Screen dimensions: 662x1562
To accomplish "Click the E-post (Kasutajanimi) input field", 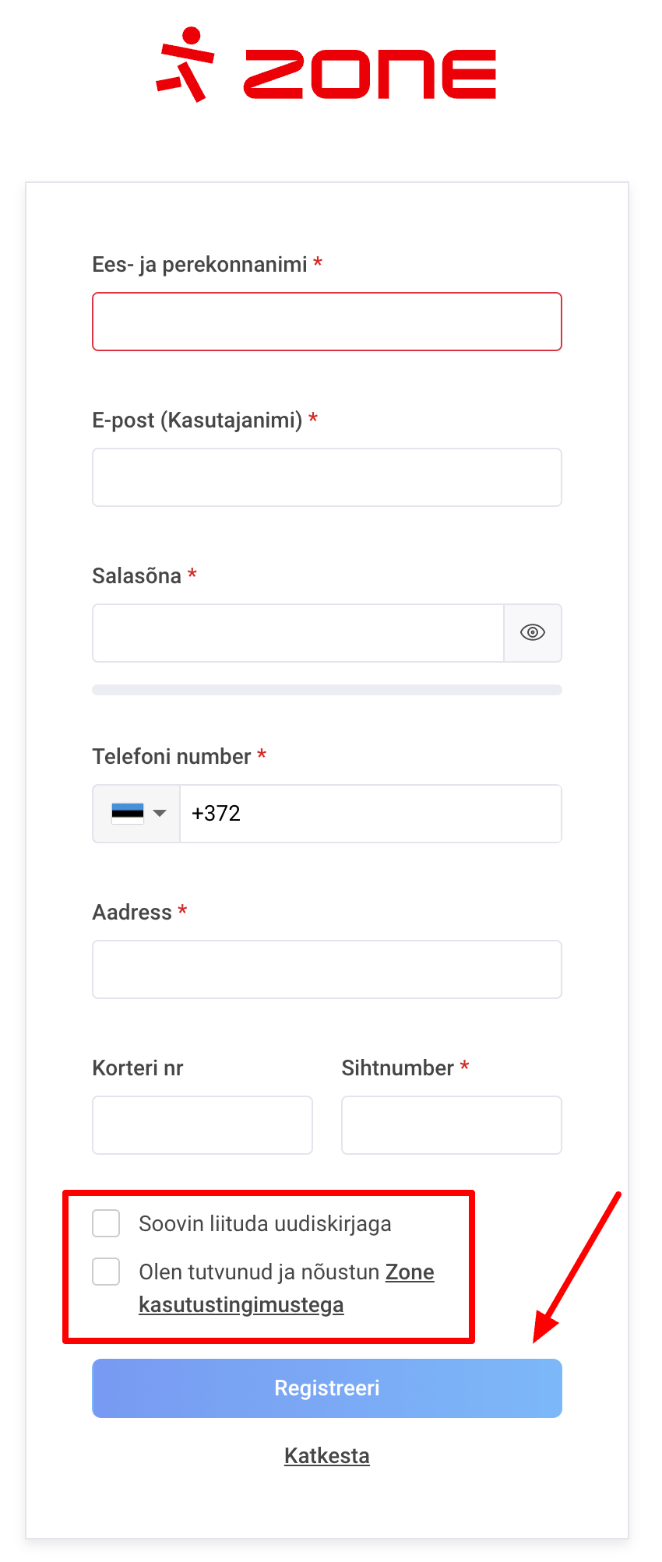I will click(x=327, y=477).
